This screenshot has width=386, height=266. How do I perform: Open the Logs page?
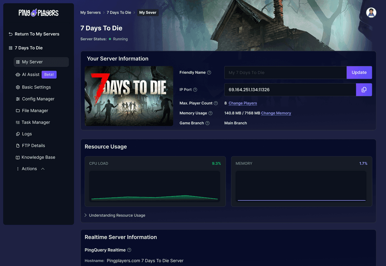coord(27,134)
